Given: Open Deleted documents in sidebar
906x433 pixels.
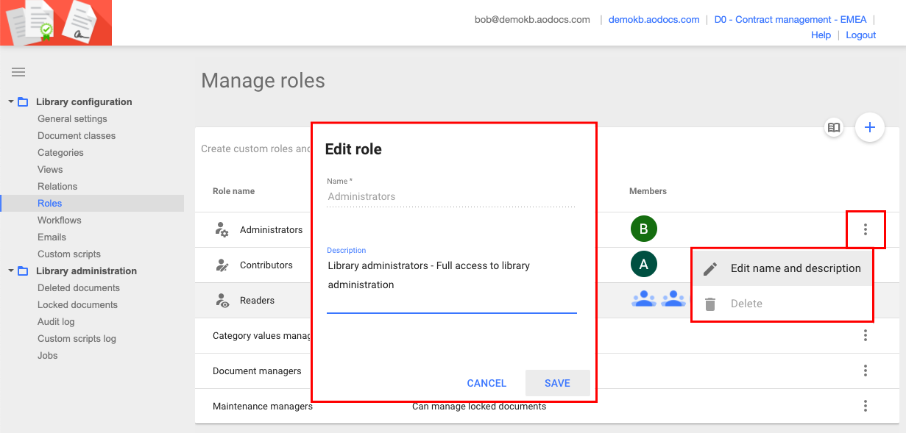Looking at the screenshot, I should 79,288.
